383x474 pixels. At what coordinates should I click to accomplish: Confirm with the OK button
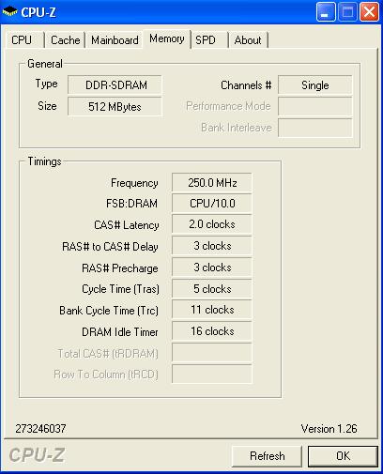(x=343, y=456)
